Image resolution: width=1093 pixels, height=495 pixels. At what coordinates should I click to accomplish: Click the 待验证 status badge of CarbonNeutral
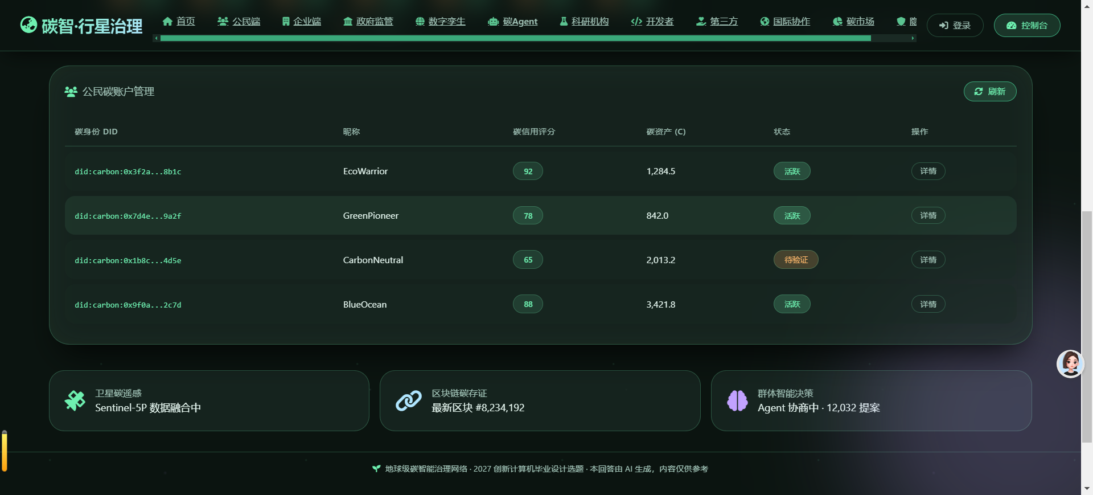796,260
